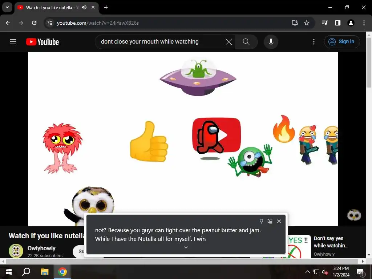Screen dimensions: 372x279
Task: Open the YouTube hamburger guide menu
Action: [13, 42]
